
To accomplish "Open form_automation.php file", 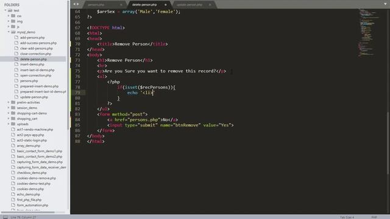I will click(x=32, y=205).
